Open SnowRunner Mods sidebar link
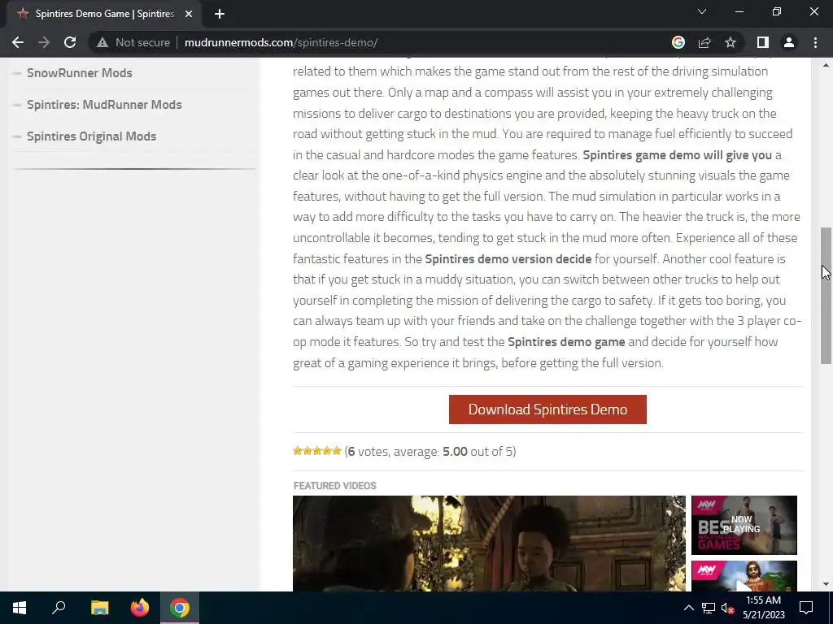 click(x=79, y=72)
